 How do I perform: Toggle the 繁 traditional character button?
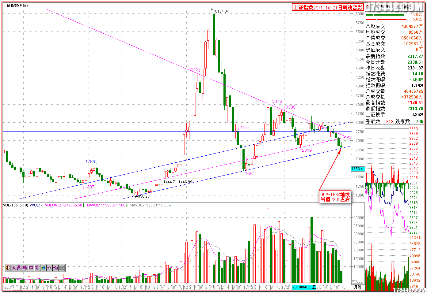tap(37, 268)
